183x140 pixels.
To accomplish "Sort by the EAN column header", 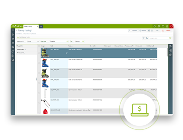I will pyautogui.click(x=94, y=46).
